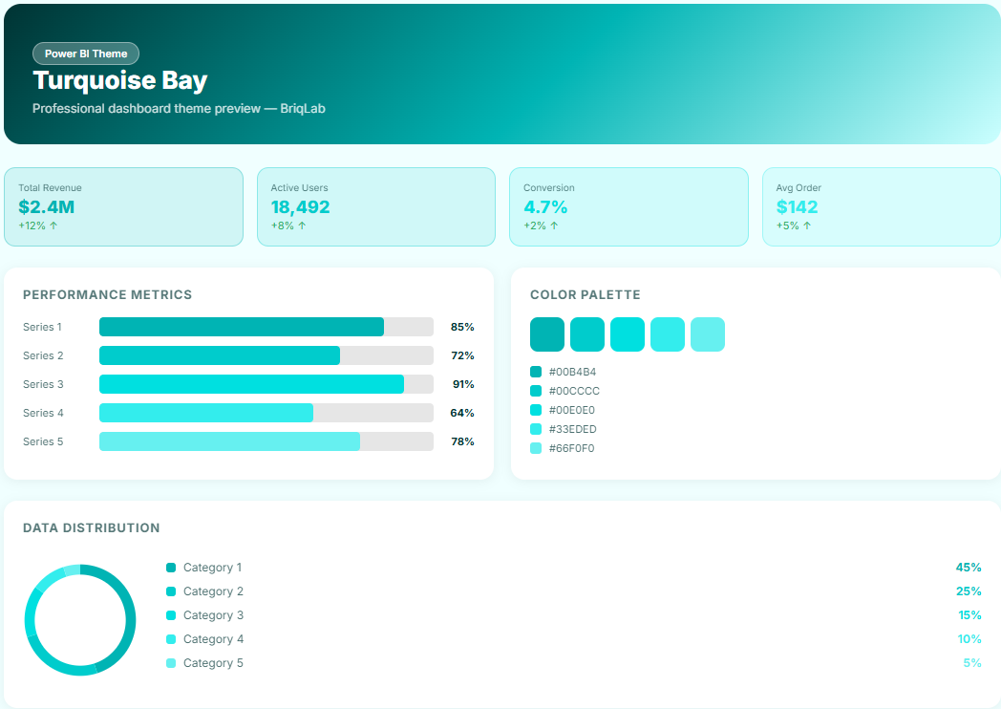Select the Total Revenue KPI card

click(123, 206)
